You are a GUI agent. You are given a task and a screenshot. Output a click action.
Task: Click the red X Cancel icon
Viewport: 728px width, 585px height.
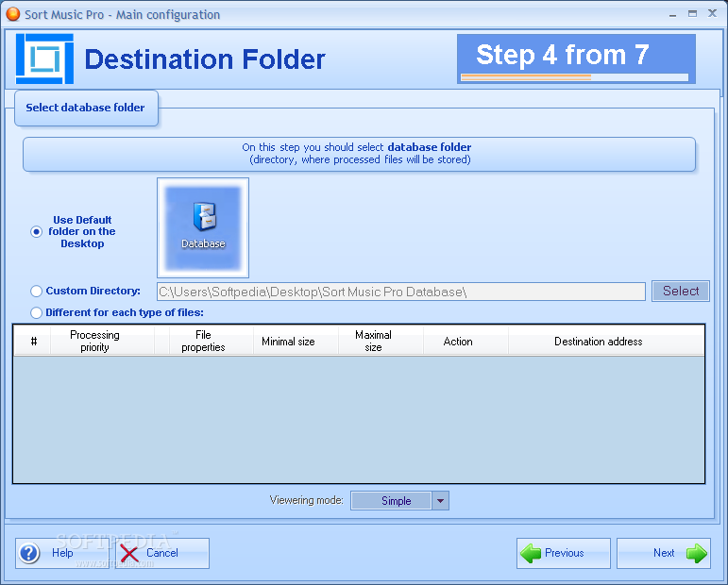coord(129,554)
